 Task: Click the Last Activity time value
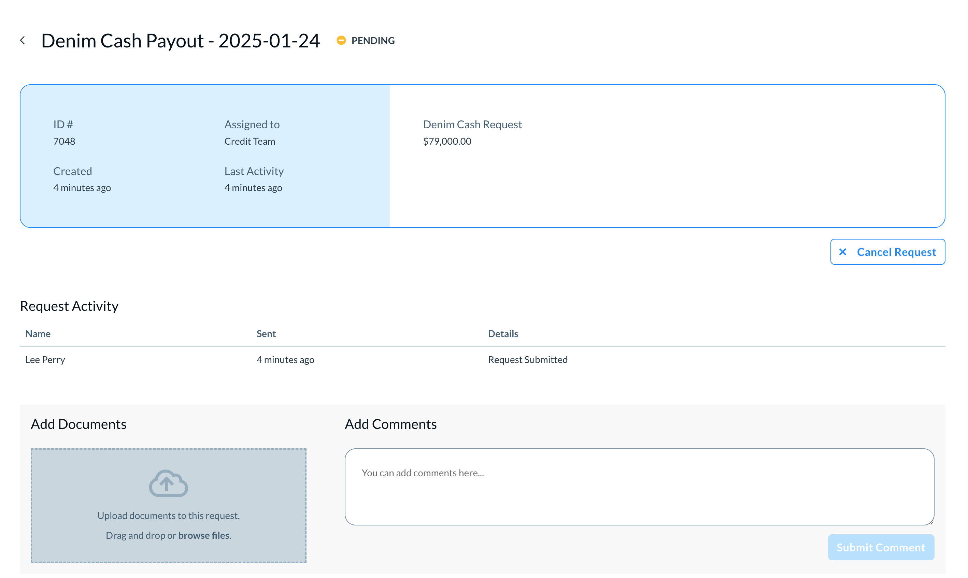tap(253, 188)
